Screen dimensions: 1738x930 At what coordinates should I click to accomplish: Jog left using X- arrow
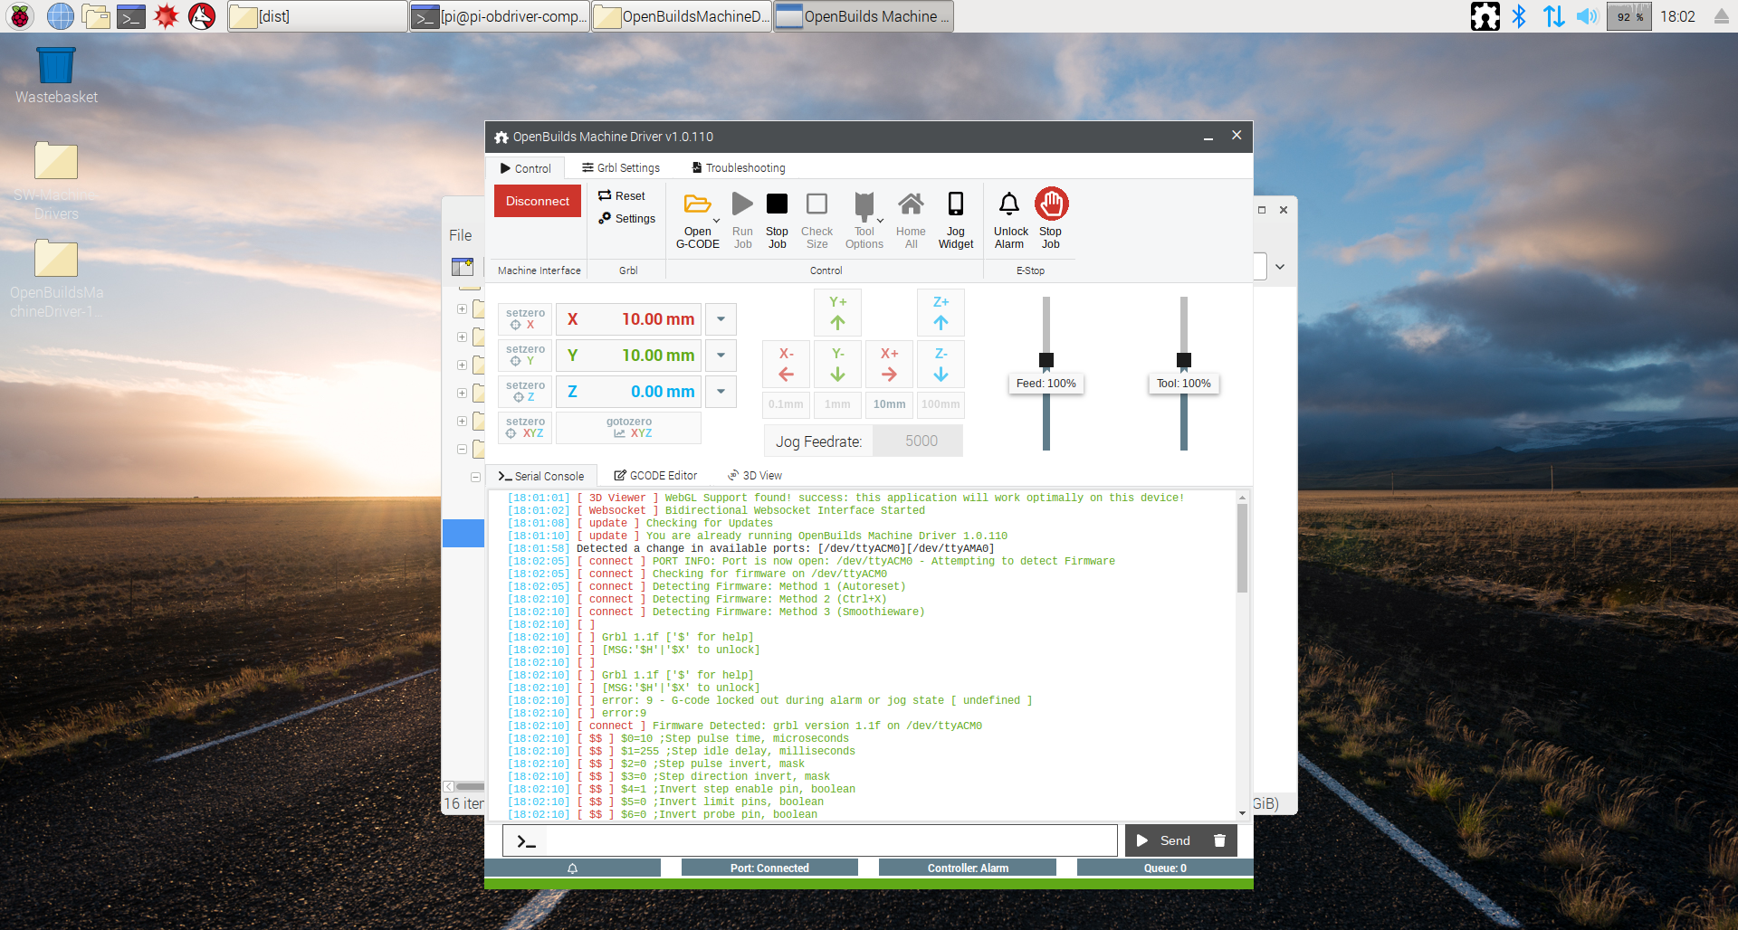point(786,365)
